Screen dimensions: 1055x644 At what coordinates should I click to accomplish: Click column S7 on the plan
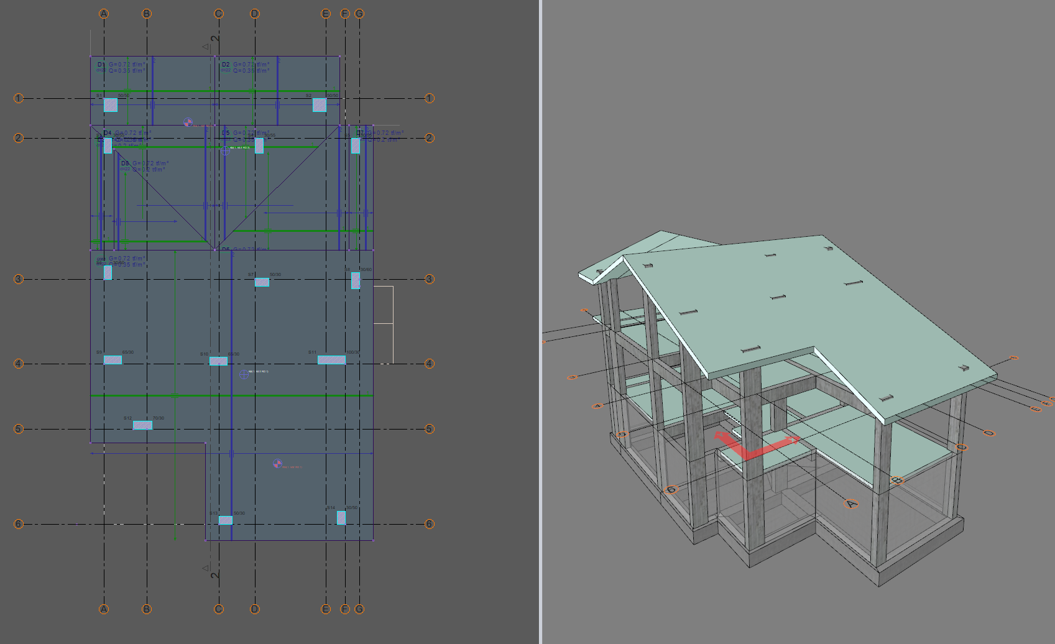click(262, 282)
